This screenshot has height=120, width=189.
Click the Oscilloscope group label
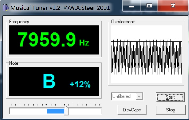(123, 22)
